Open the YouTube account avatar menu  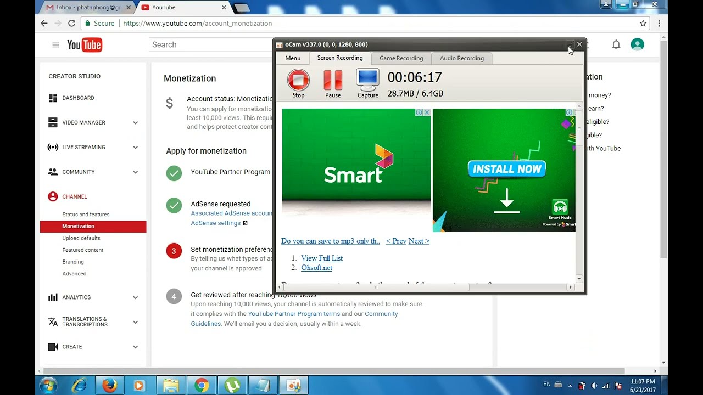tap(637, 45)
